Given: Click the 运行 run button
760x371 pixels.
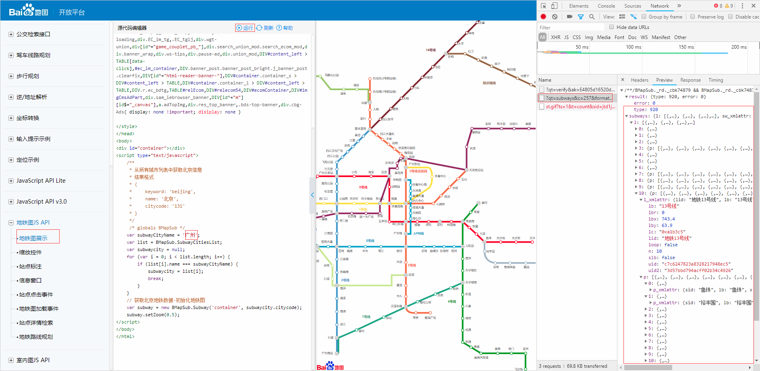Looking at the screenshot, I should pyautogui.click(x=245, y=28).
